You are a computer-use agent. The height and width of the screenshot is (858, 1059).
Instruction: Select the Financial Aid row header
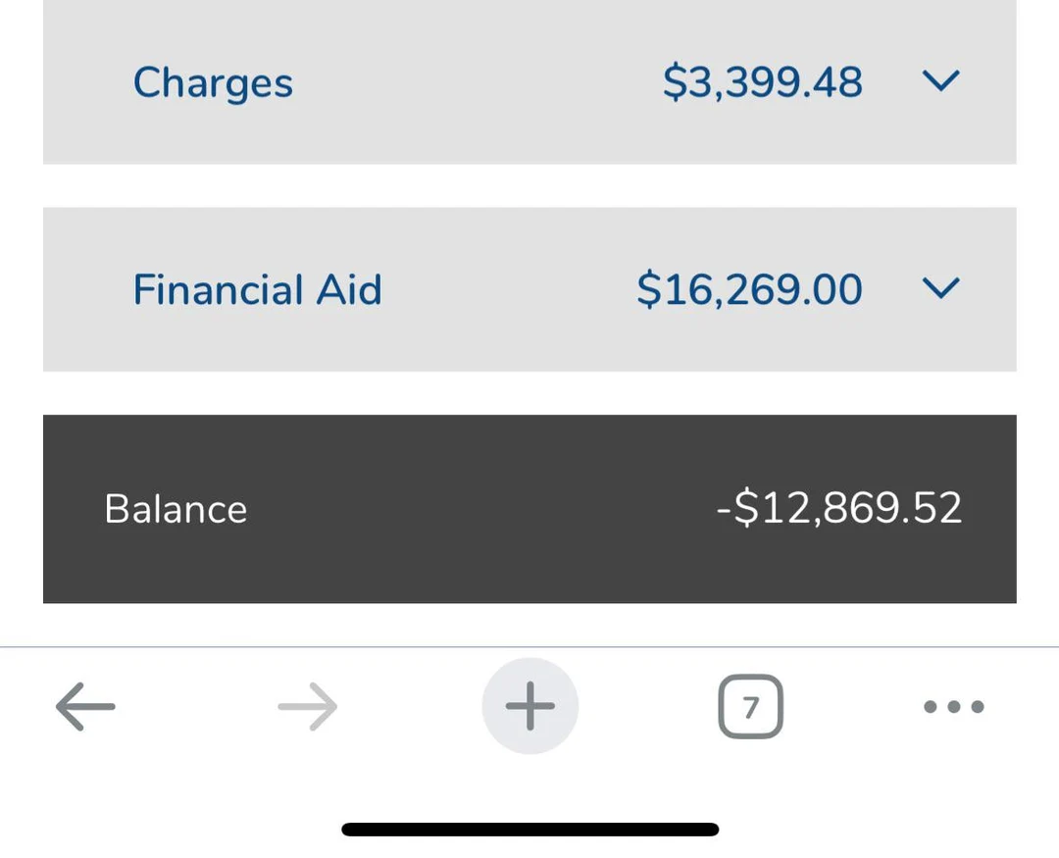click(257, 289)
